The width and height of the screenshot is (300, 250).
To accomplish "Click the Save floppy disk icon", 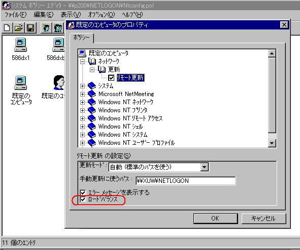I will click(30, 28).
